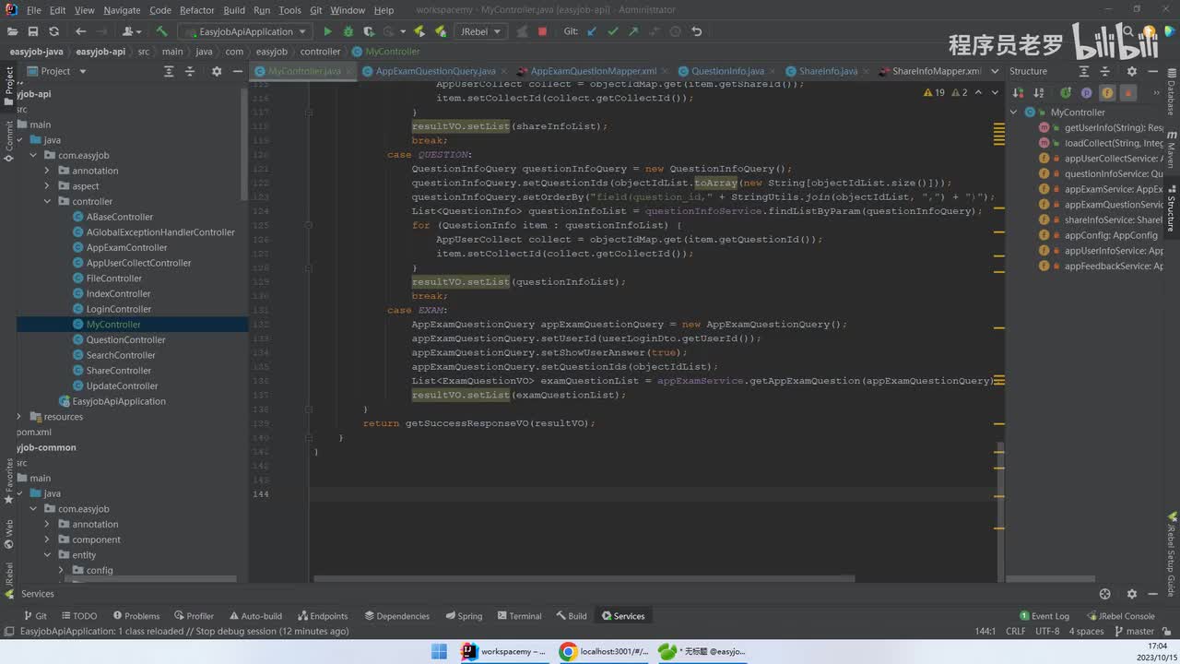Open EasyjobApiApplication run configuration dropdown
The image size is (1180, 664).
click(x=247, y=31)
